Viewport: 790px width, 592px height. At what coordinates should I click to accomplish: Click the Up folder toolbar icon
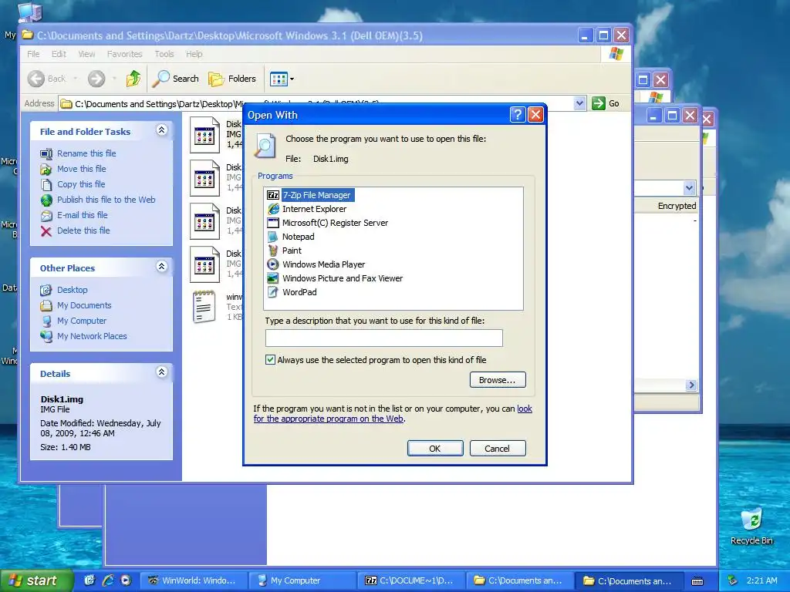point(133,79)
